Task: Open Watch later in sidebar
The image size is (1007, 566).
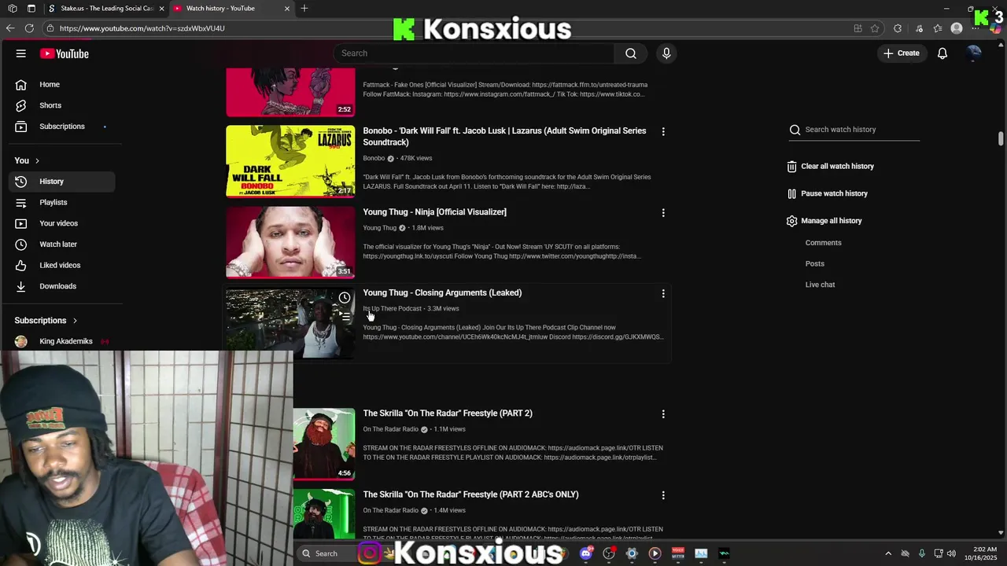Action: [62, 244]
